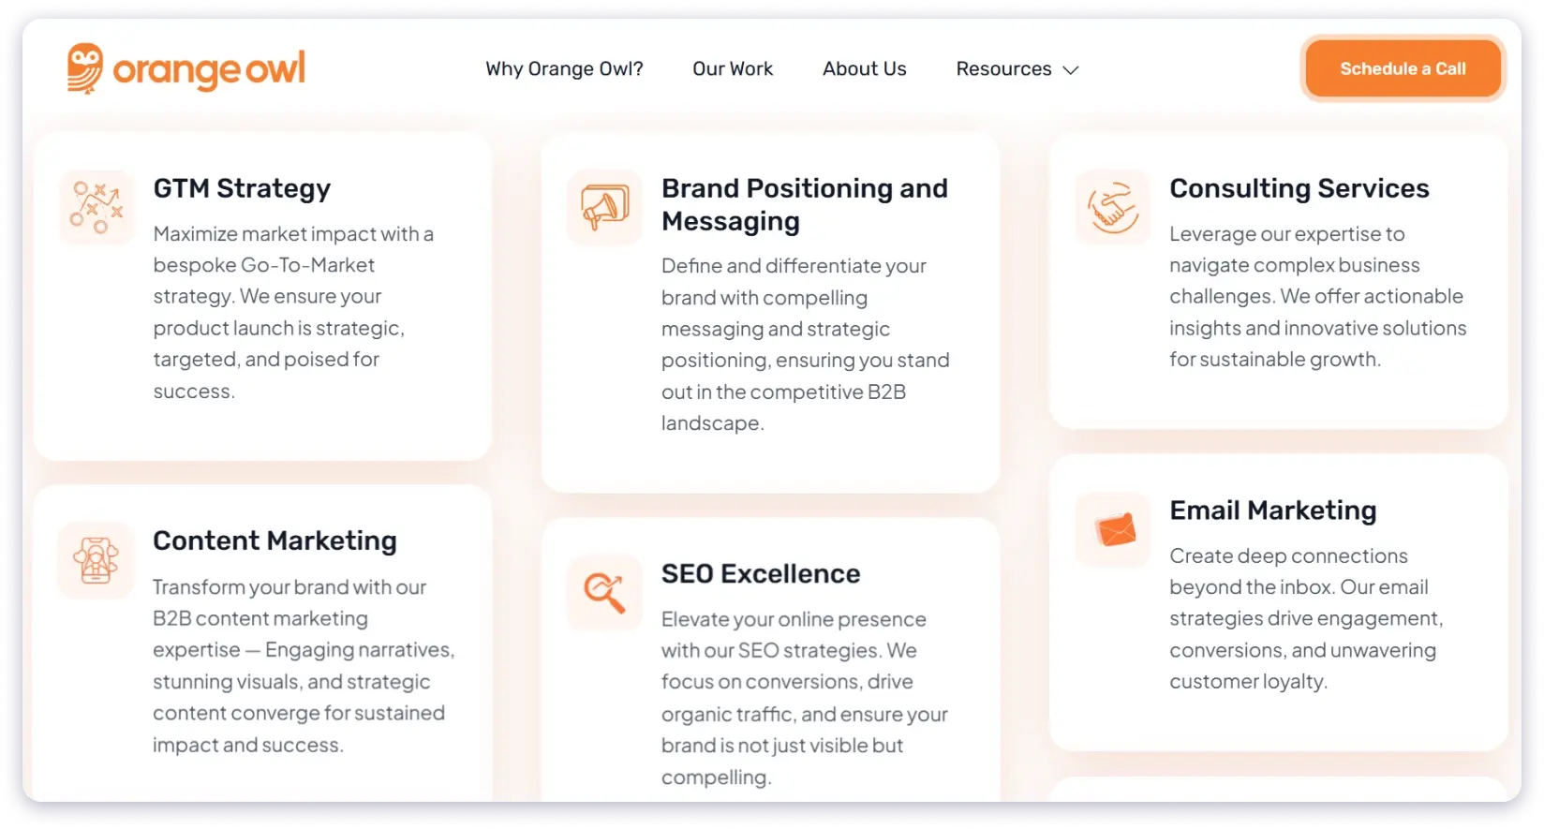Click the Content Marketing icon
This screenshot has height=829, width=1544.
click(x=96, y=560)
